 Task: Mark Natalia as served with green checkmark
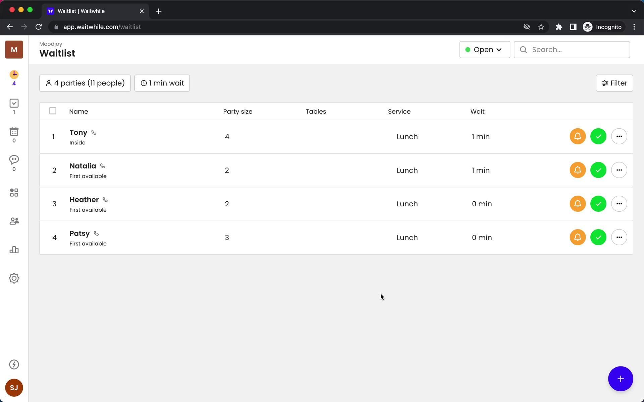click(x=598, y=170)
